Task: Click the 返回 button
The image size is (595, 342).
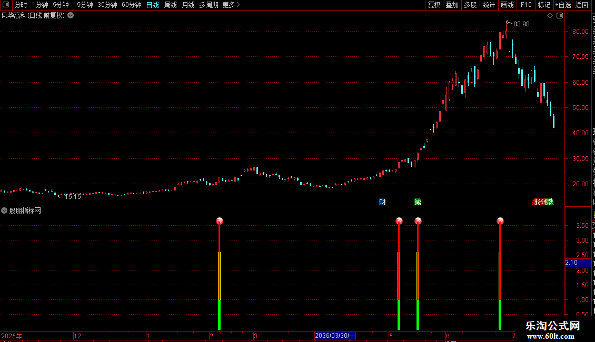Action: (582, 5)
